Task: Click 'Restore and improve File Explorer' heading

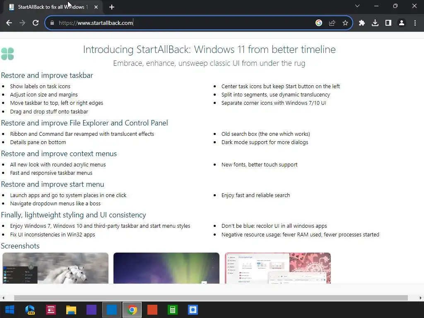Action: [x=84, y=123]
